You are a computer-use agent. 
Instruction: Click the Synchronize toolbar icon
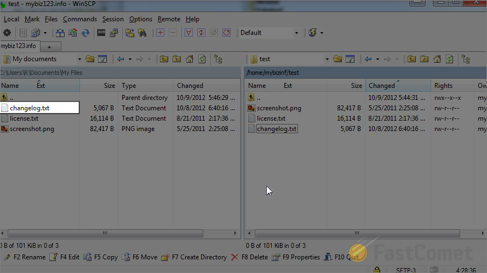[85, 33]
